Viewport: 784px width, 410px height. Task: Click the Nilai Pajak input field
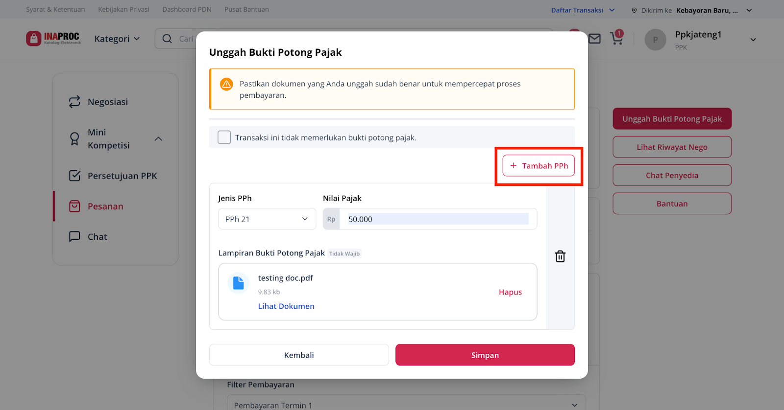(438, 219)
